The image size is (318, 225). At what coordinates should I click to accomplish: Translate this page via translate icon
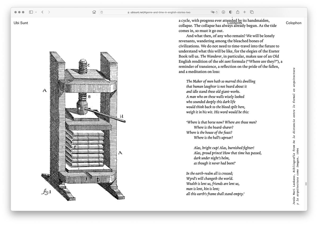tap(212, 12)
